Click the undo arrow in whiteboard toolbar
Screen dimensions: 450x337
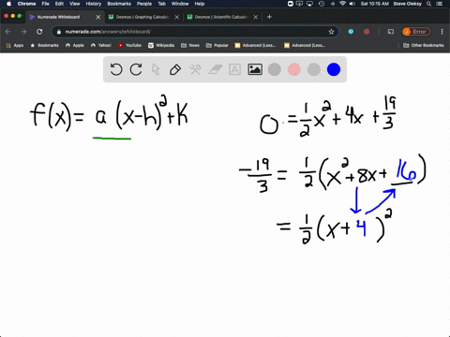tap(116, 69)
